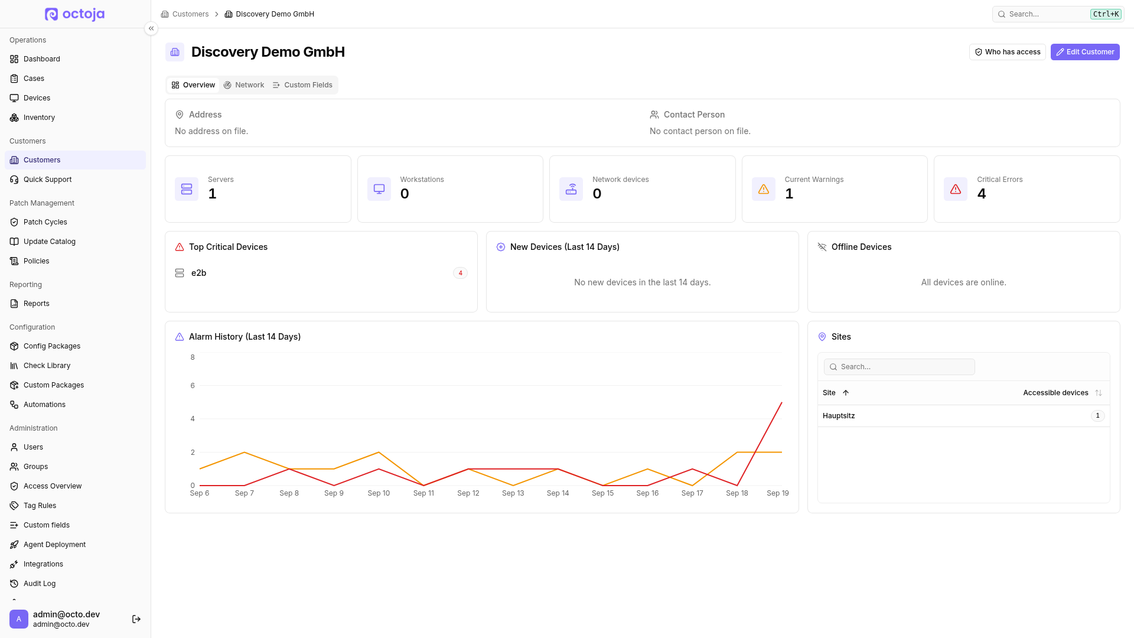Click the Check Library icon
This screenshot has width=1134, height=638.
click(14, 366)
